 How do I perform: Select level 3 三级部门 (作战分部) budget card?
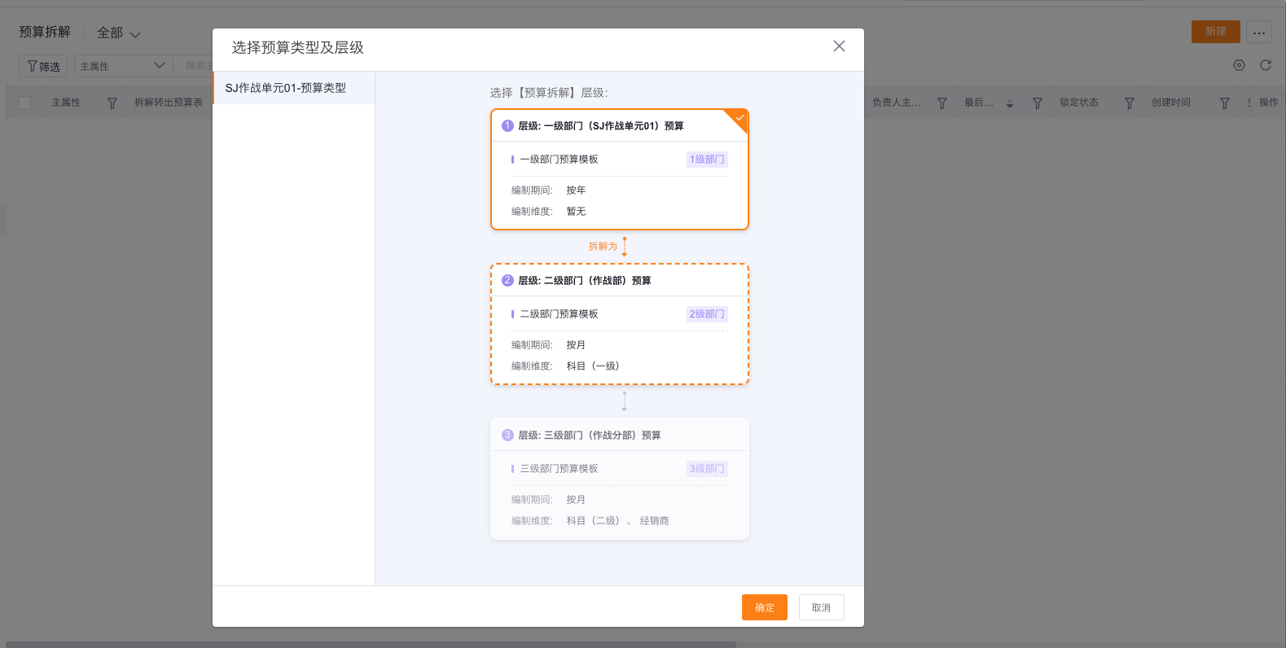coord(620,479)
